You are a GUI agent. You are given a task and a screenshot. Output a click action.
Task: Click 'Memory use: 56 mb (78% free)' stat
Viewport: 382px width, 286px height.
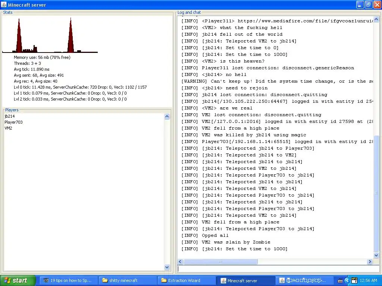click(42, 57)
